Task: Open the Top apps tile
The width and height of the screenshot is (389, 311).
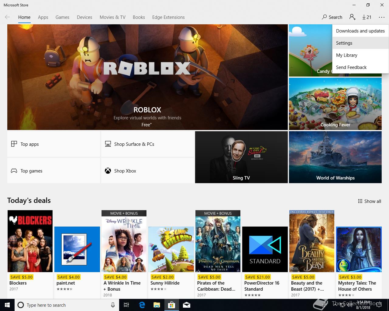Action: point(54,144)
